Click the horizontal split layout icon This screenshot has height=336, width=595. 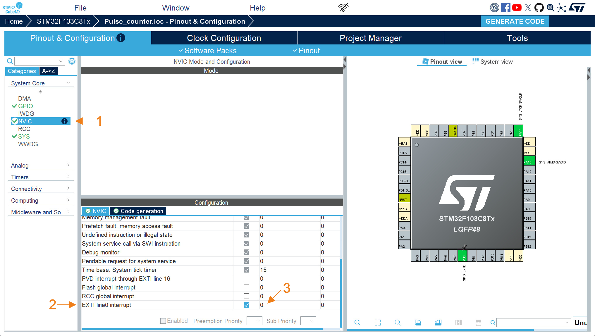(479, 322)
